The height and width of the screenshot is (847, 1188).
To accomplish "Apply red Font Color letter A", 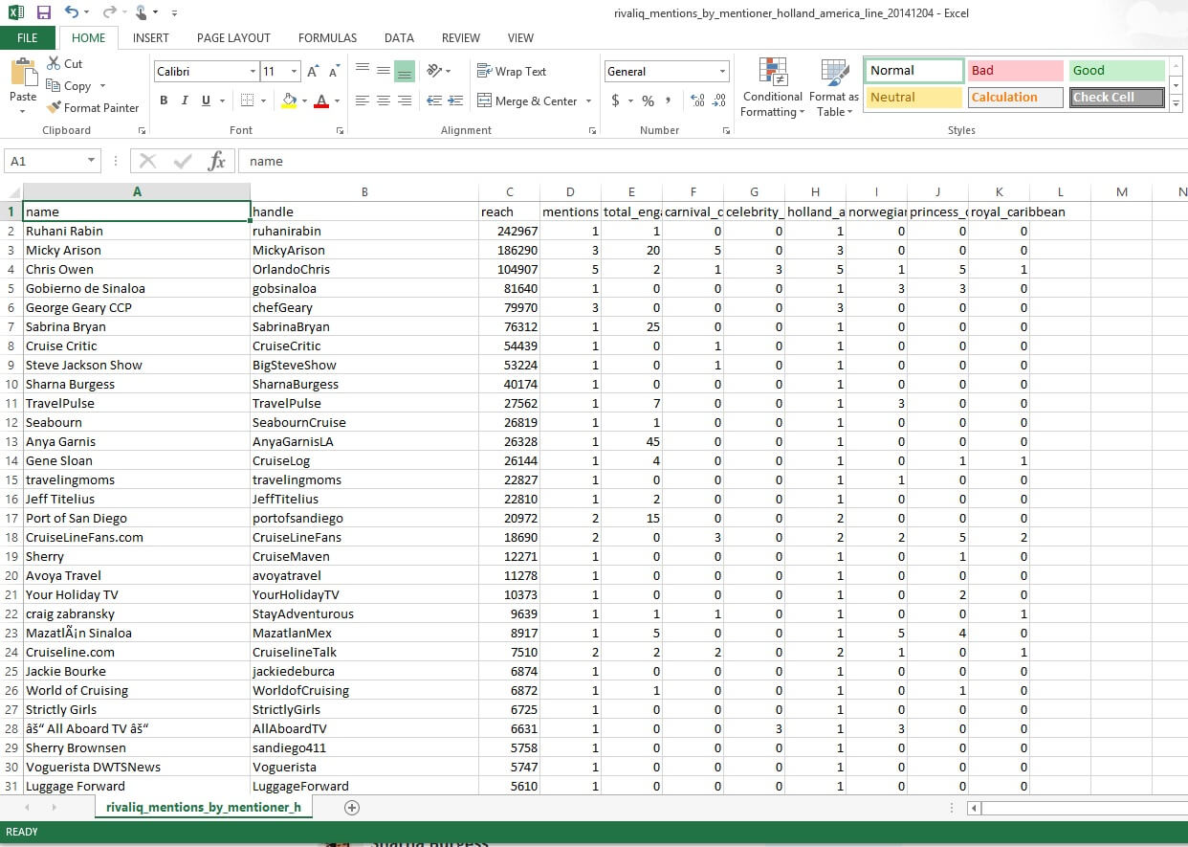I will (x=321, y=100).
